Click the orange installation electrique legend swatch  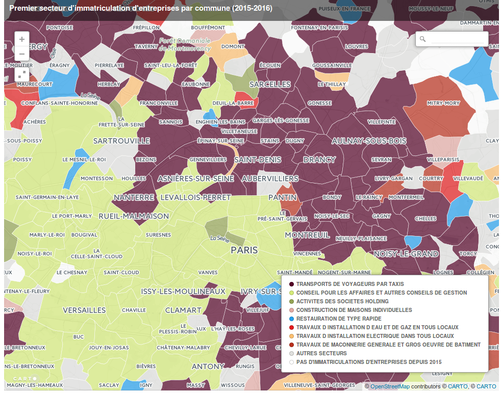(291, 336)
